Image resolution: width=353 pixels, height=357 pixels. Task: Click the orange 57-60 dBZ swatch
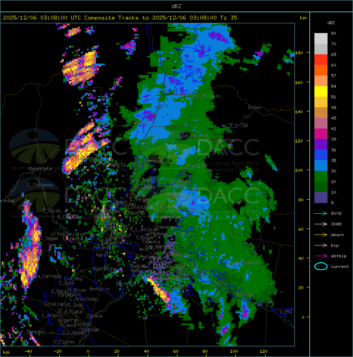[x=321, y=70]
